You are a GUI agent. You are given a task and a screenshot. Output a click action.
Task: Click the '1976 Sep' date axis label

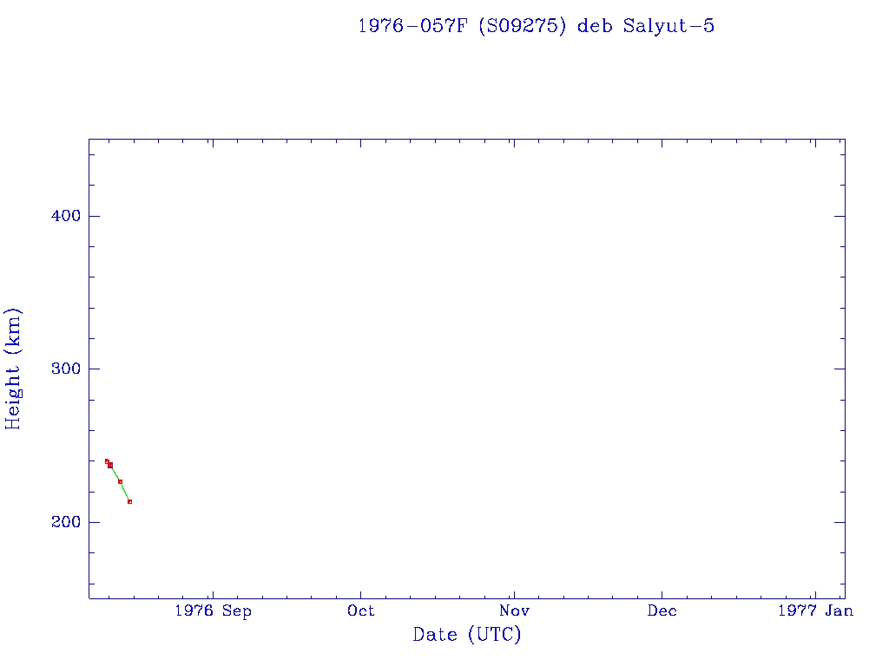(213, 610)
